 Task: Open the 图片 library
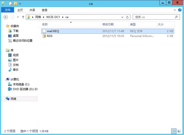(x=16, y=60)
